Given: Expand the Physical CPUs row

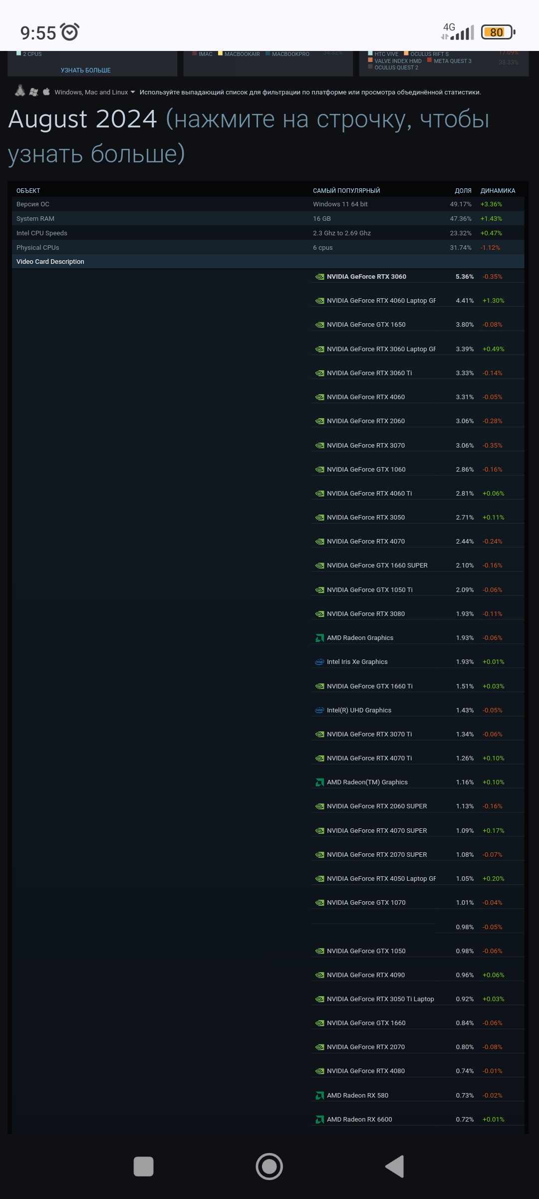Looking at the screenshot, I should pos(268,247).
